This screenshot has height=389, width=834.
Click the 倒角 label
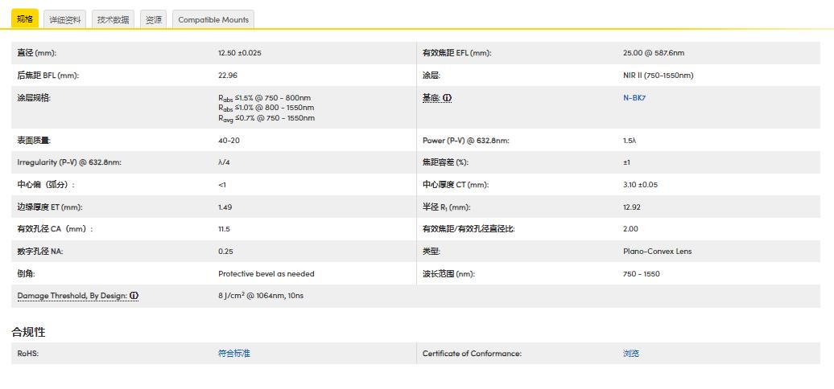(x=26, y=274)
